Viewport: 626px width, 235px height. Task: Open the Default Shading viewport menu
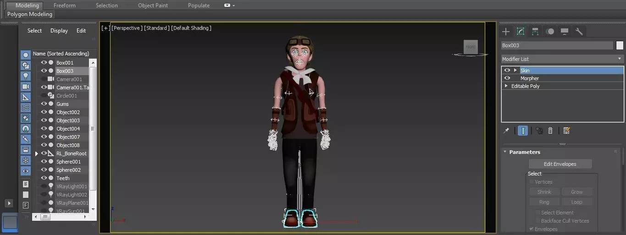(x=191, y=28)
